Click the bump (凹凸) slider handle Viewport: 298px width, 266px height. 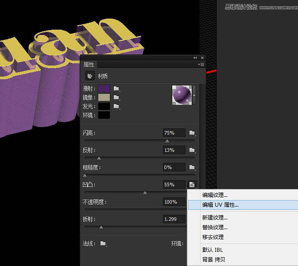click(x=145, y=193)
